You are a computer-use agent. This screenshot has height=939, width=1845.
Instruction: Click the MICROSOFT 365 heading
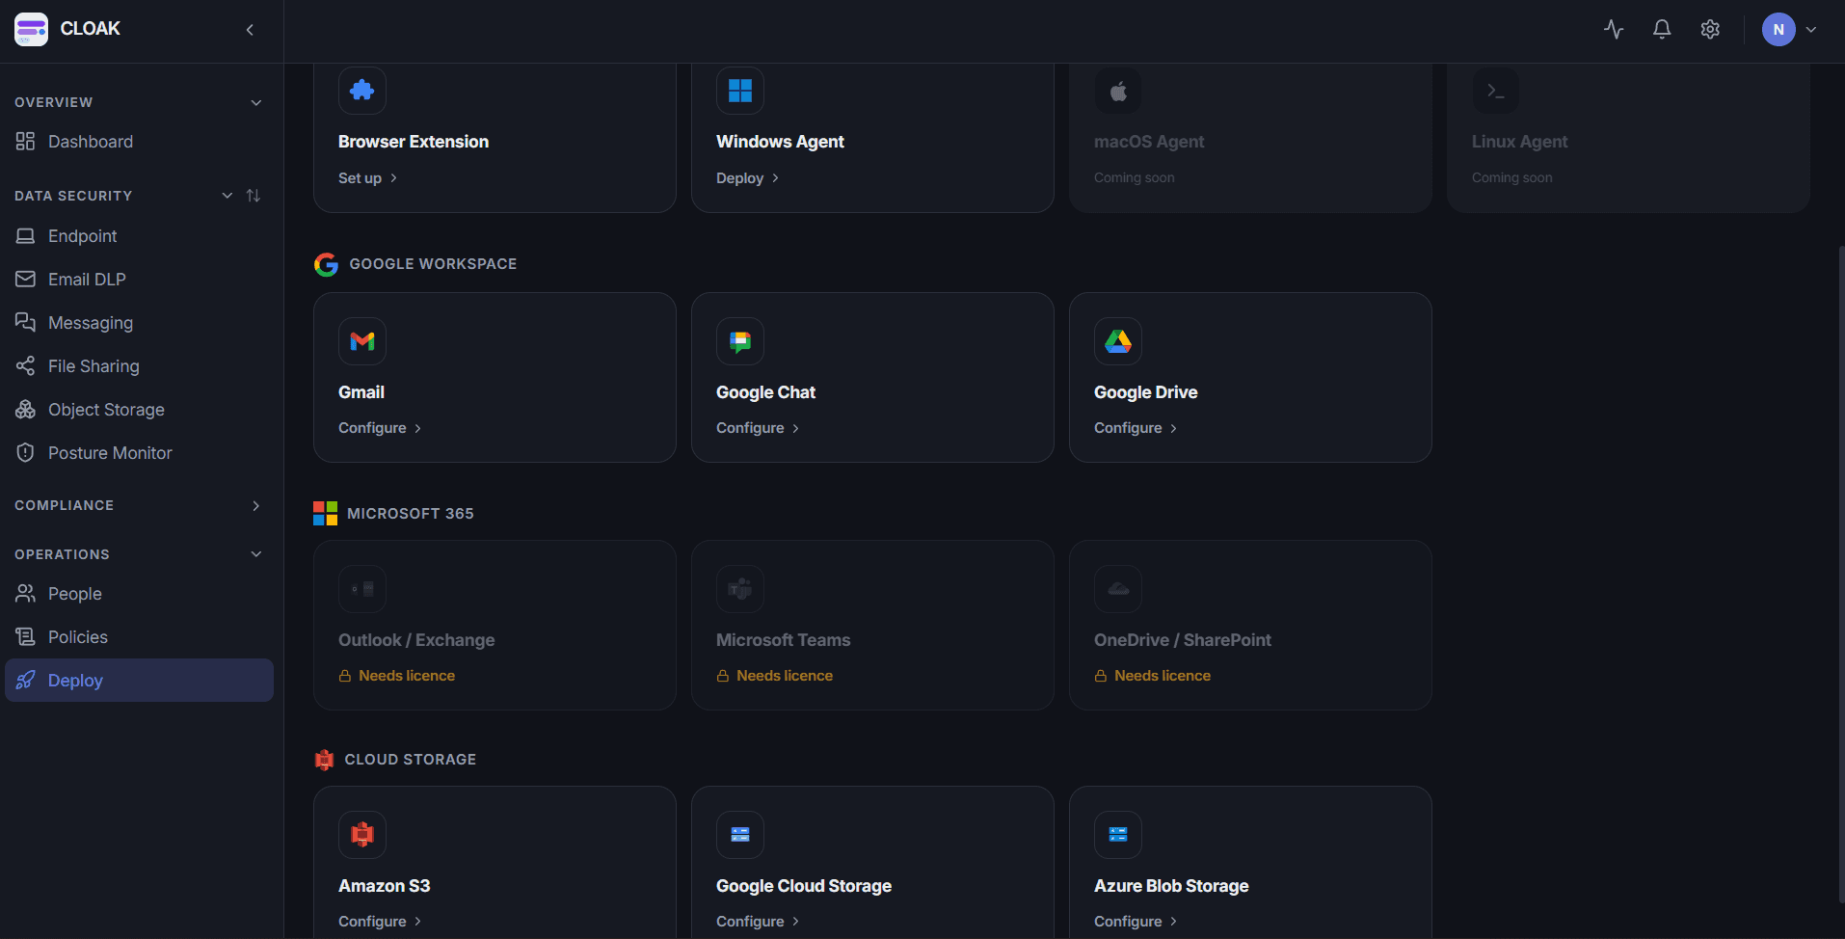click(411, 514)
